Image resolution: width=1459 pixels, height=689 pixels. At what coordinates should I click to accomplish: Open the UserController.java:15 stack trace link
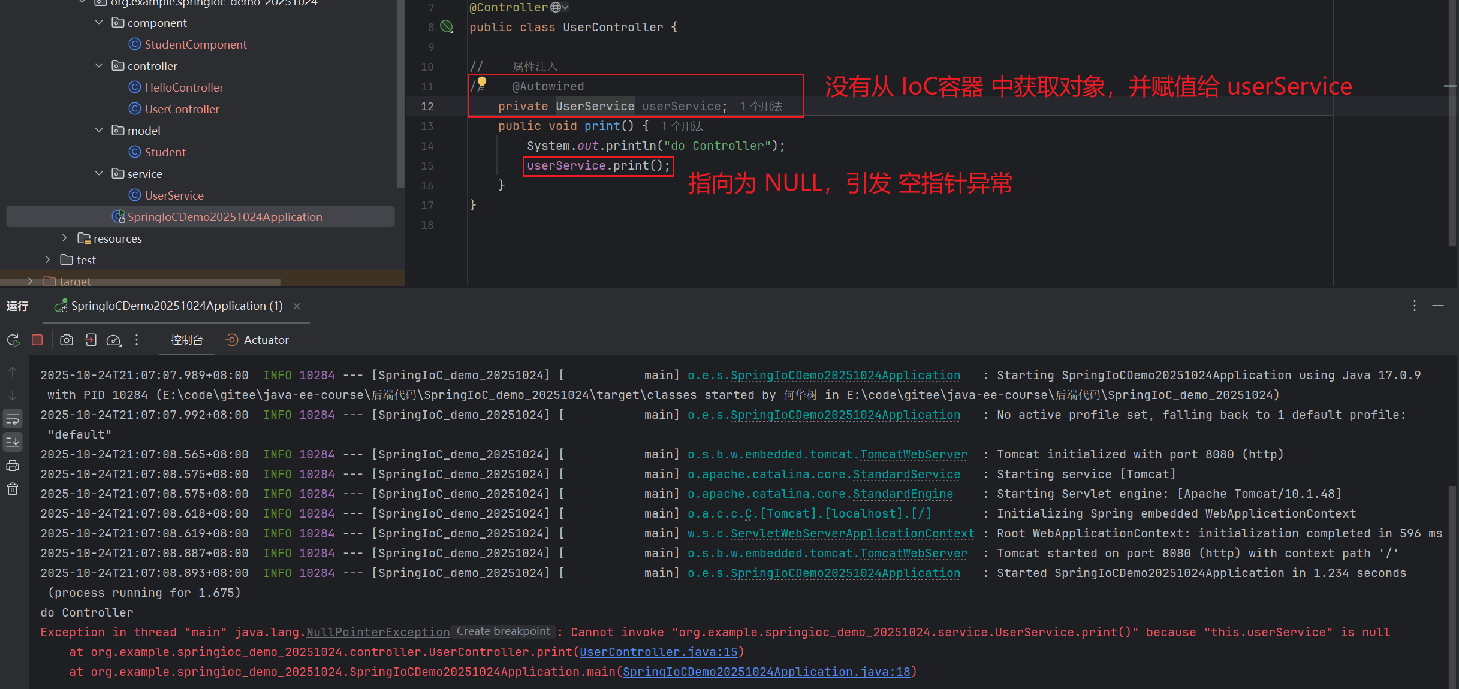[x=658, y=652]
